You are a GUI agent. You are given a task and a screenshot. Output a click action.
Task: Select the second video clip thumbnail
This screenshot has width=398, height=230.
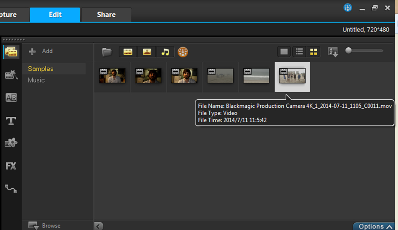tap(148, 76)
